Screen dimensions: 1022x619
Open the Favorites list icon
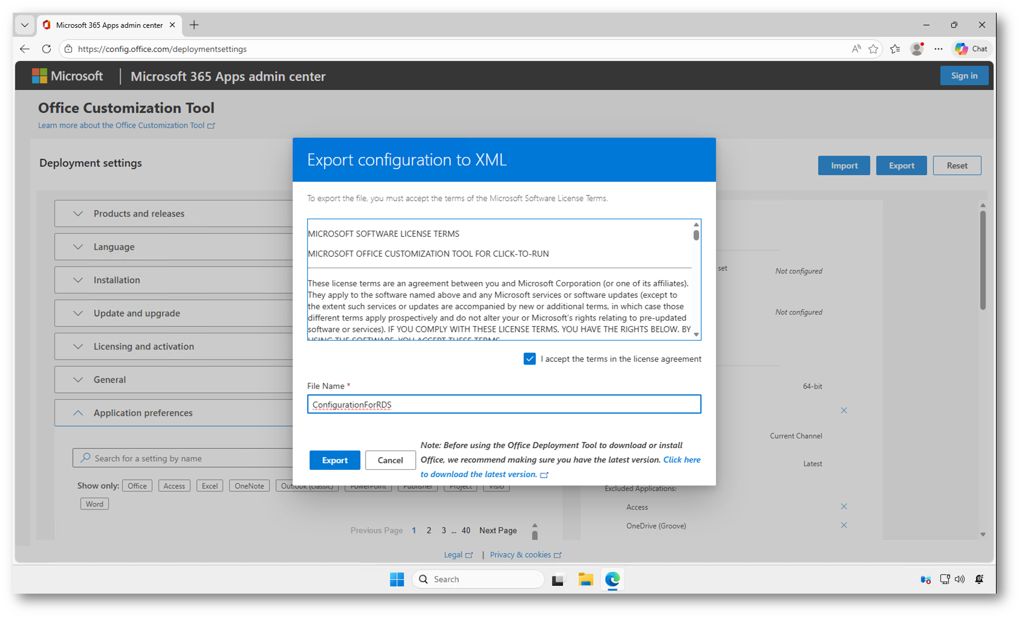pyautogui.click(x=895, y=49)
